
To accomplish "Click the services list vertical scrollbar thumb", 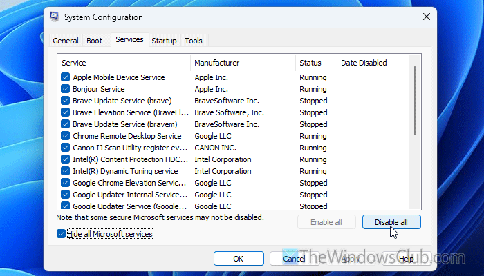I will pos(415,101).
